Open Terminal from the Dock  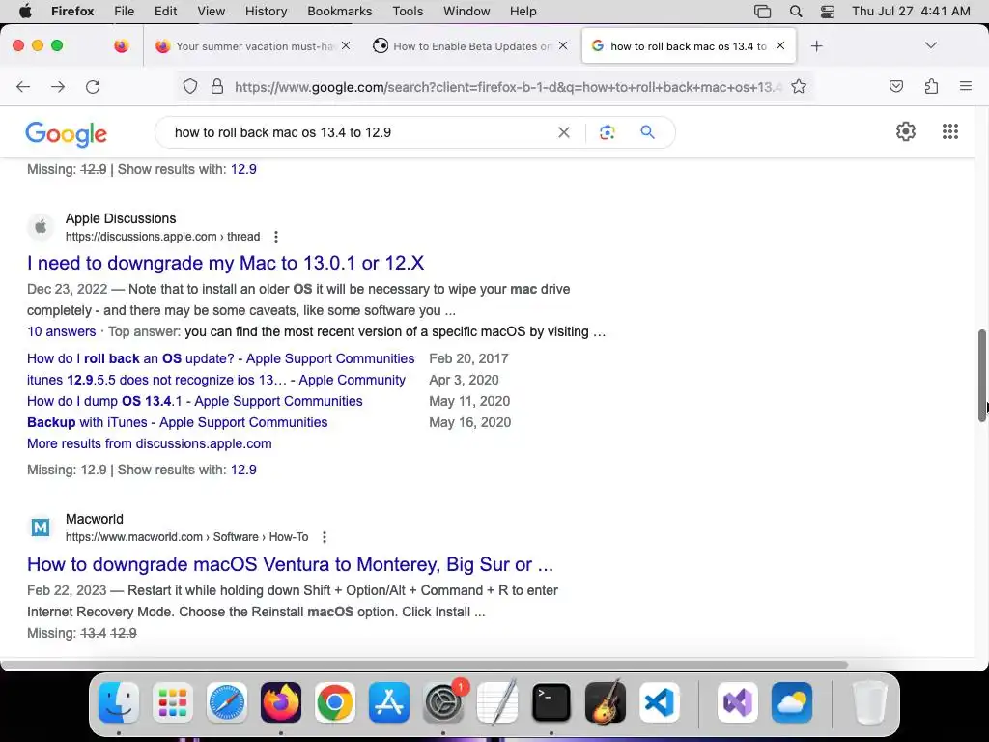point(551,702)
